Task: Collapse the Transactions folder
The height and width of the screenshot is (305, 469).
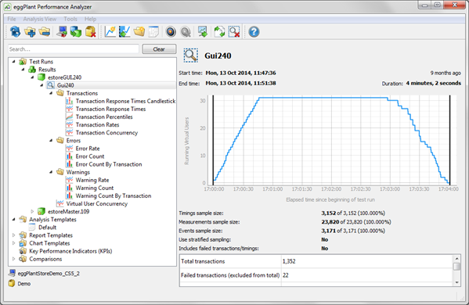Action: click(51, 93)
